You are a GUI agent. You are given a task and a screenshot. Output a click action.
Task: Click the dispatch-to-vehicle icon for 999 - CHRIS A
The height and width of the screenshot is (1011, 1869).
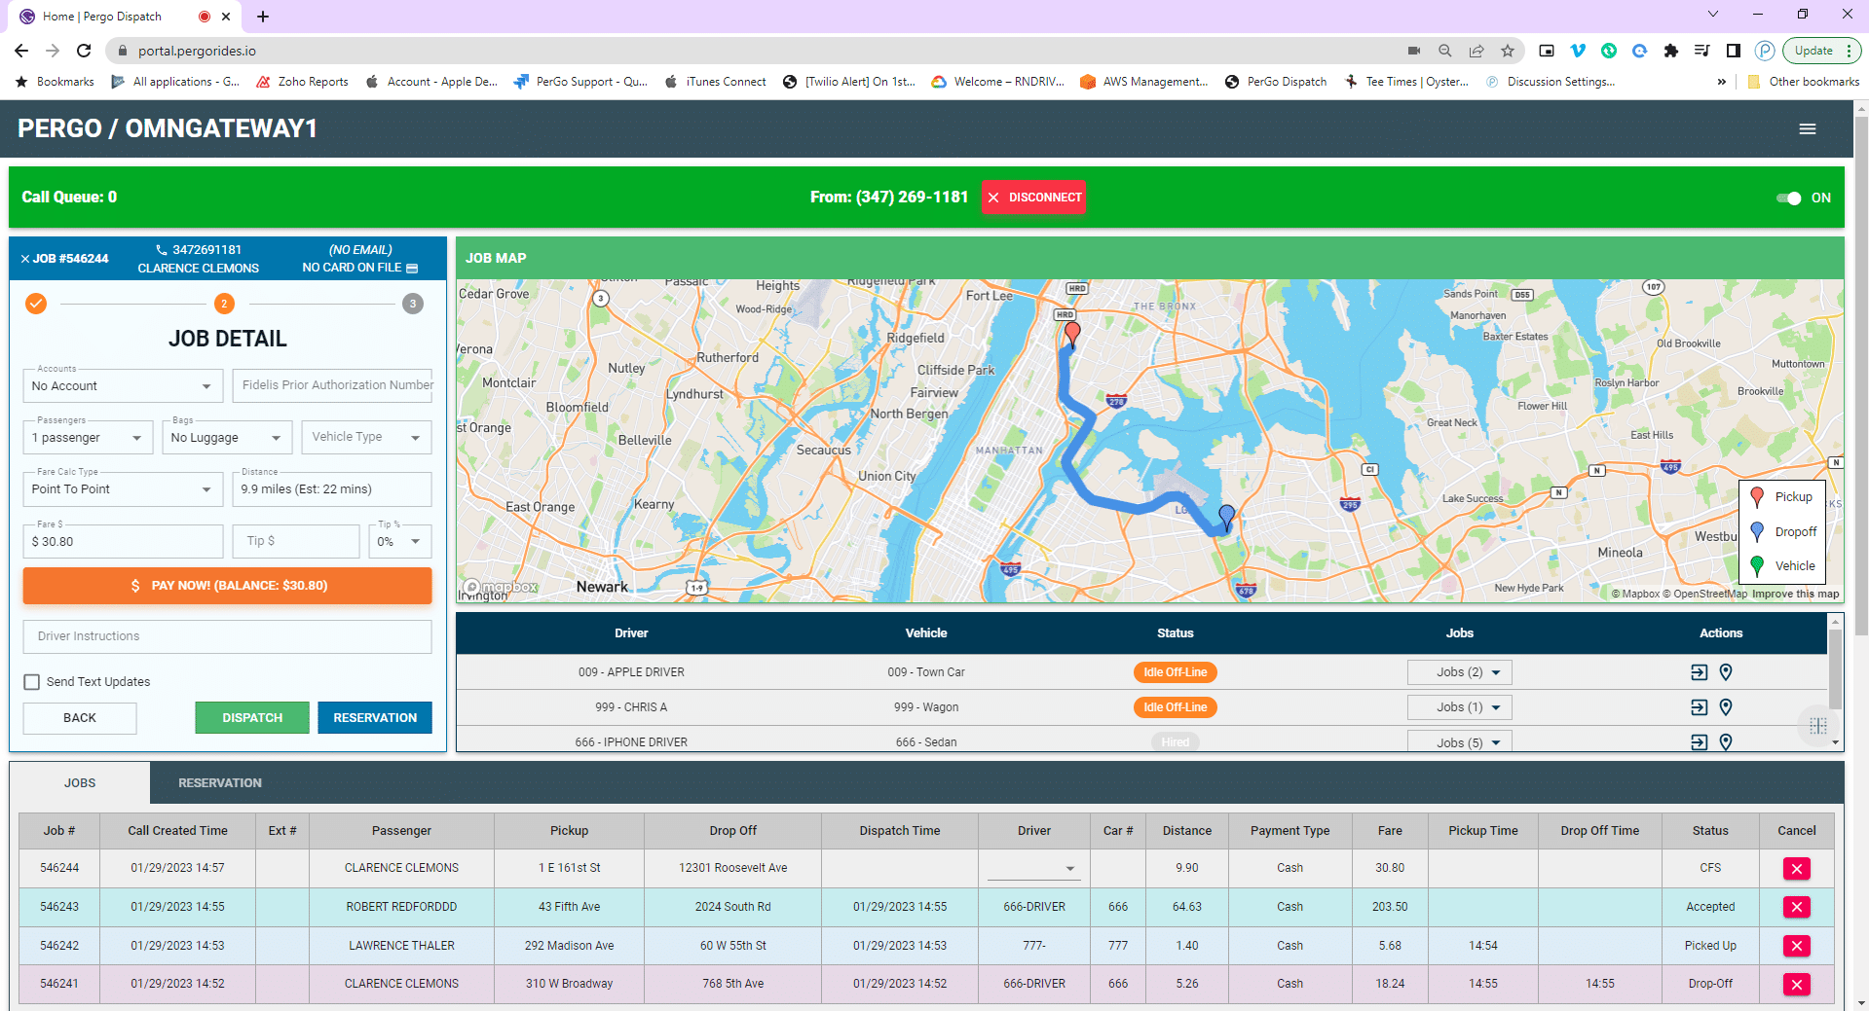[x=1699, y=707]
